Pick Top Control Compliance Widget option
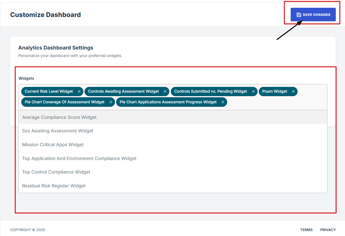Viewport: 345px width, 236px height. point(56,172)
